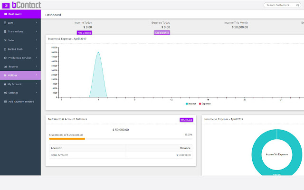This screenshot has width=304, height=190.
Task: Click the orange net worth progress bar
Action: tap(67, 139)
